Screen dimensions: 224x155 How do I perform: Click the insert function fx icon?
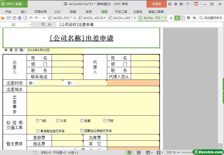click(50, 24)
